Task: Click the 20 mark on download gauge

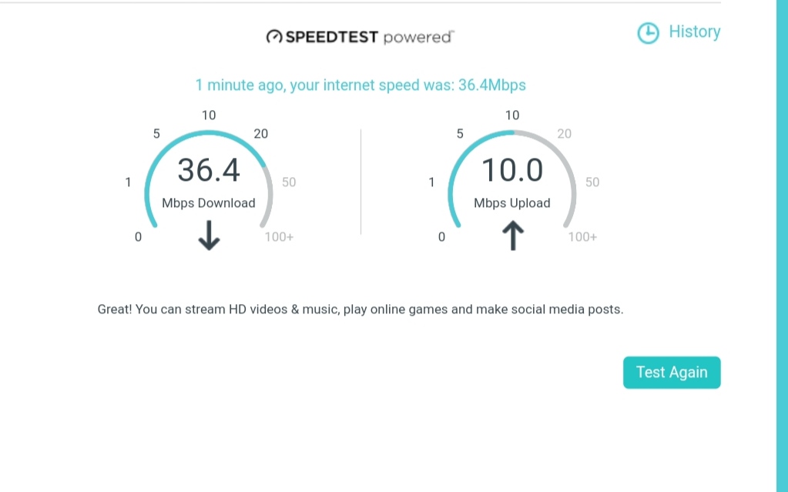Action: pyautogui.click(x=260, y=133)
